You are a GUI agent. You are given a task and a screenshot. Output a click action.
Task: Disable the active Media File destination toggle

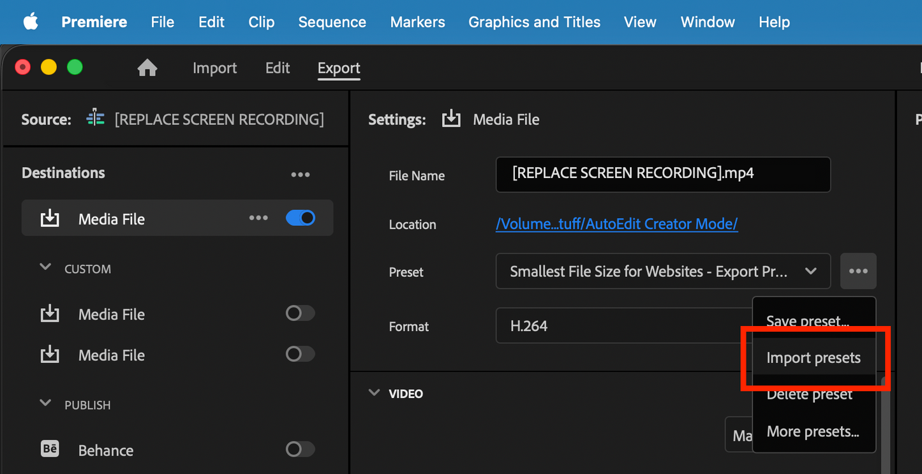pyautogui.click(x=301, y=218)
